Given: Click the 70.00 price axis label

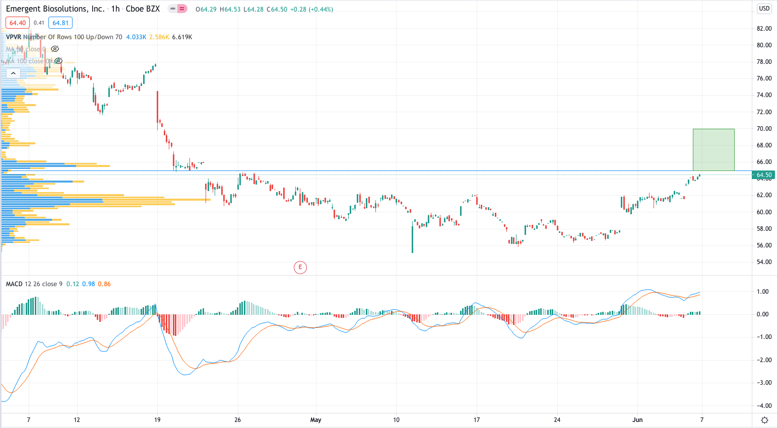Looking at the screenshot, I should [x=764, y=129].
